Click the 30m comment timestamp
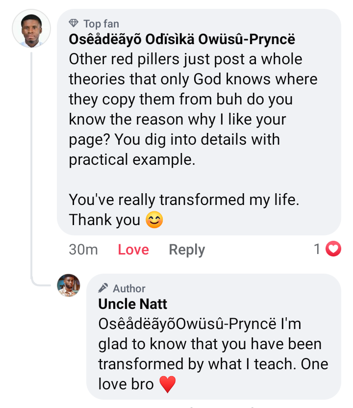This screenshot has height=408, width=353. (83, 250)
